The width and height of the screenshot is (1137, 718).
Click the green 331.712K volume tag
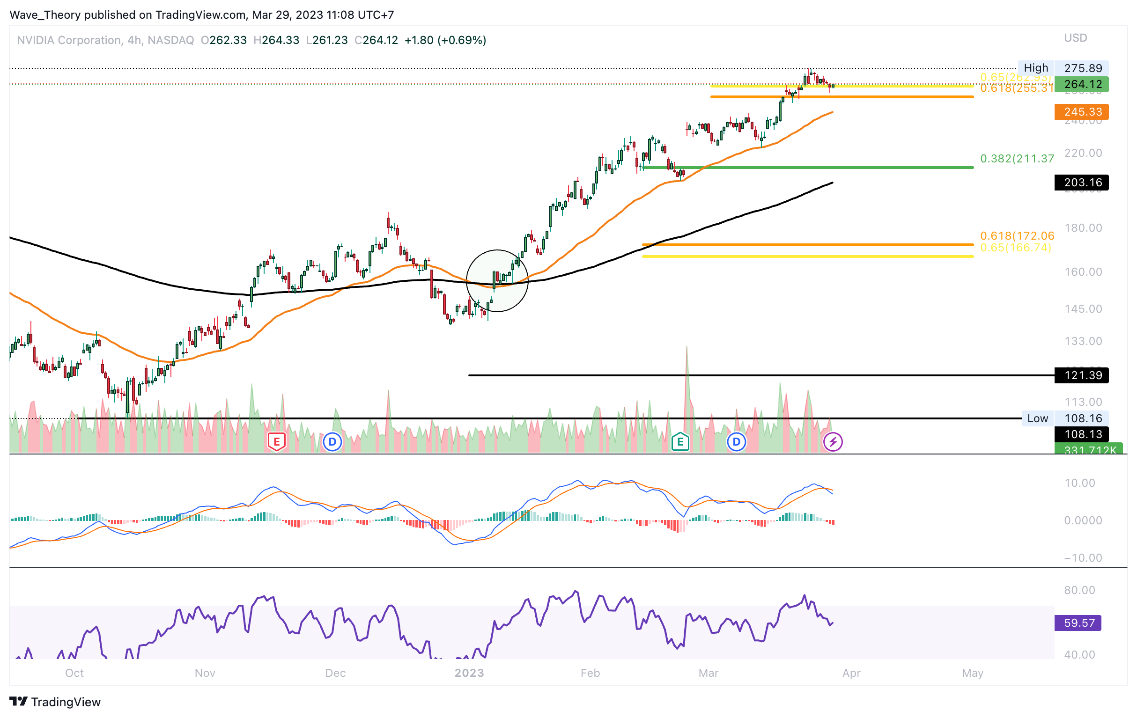pos(1088,449)
